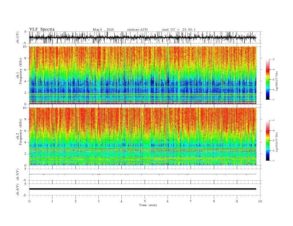This screenshot has width=293, height=226.
Task: Click time axis tick label "2"
Action: click(76, 201)
